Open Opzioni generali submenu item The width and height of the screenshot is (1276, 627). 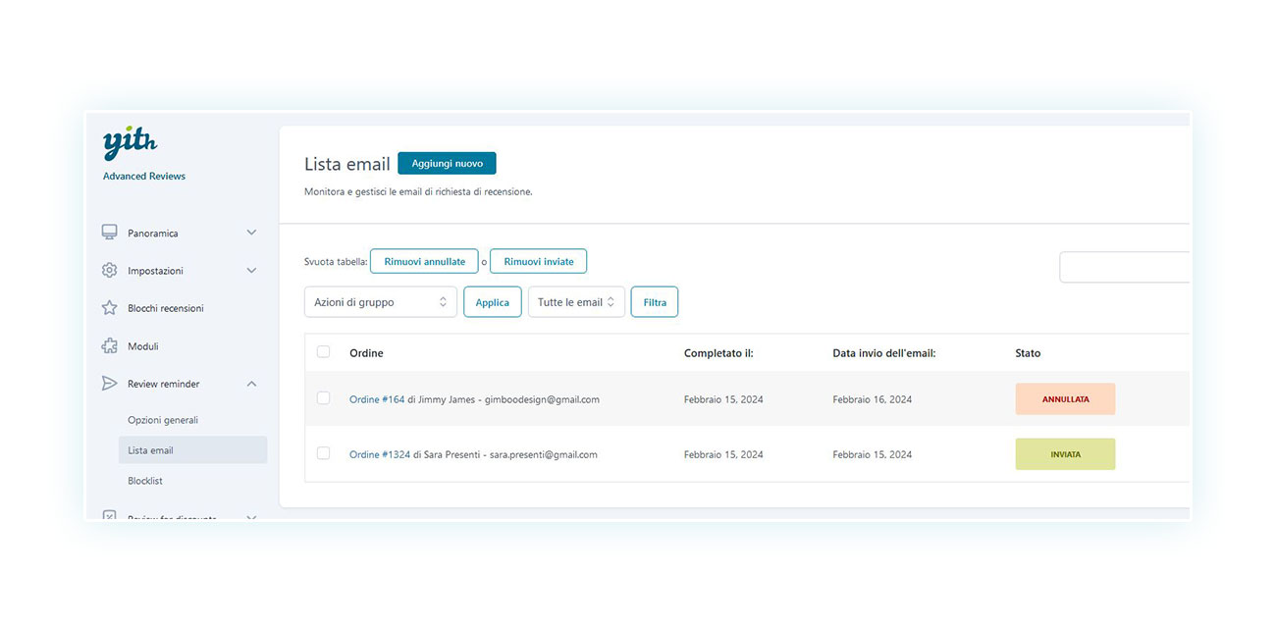pos(163,420)
